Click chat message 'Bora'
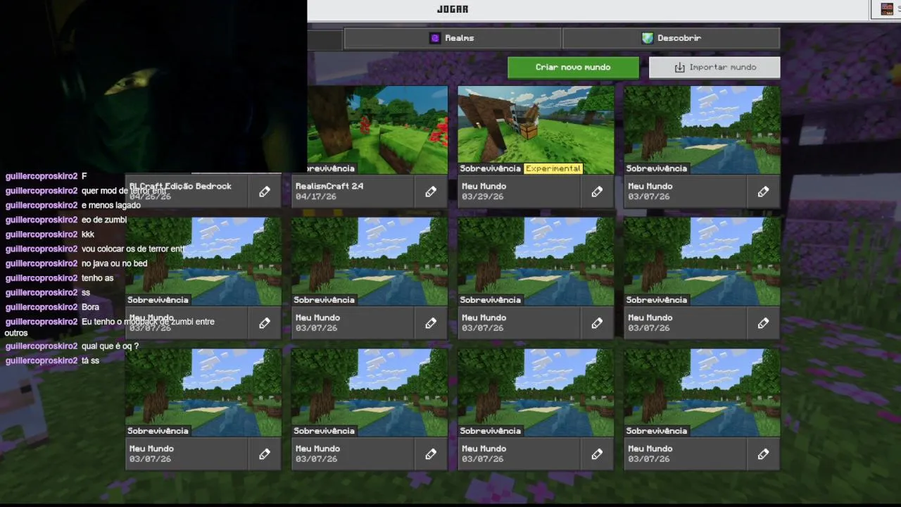This screenshot has height=507, width=901. (90, 307)
